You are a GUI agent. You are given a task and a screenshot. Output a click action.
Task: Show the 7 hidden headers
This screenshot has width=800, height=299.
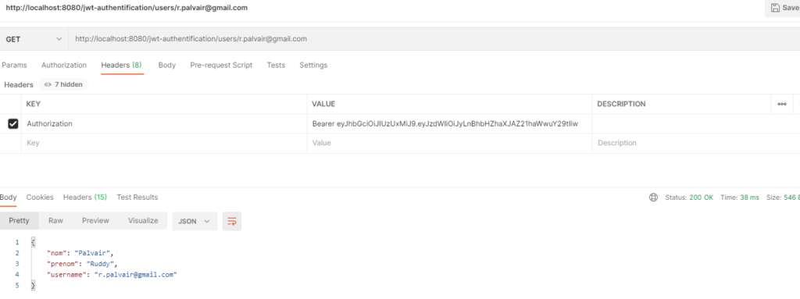tap(63, 84)
